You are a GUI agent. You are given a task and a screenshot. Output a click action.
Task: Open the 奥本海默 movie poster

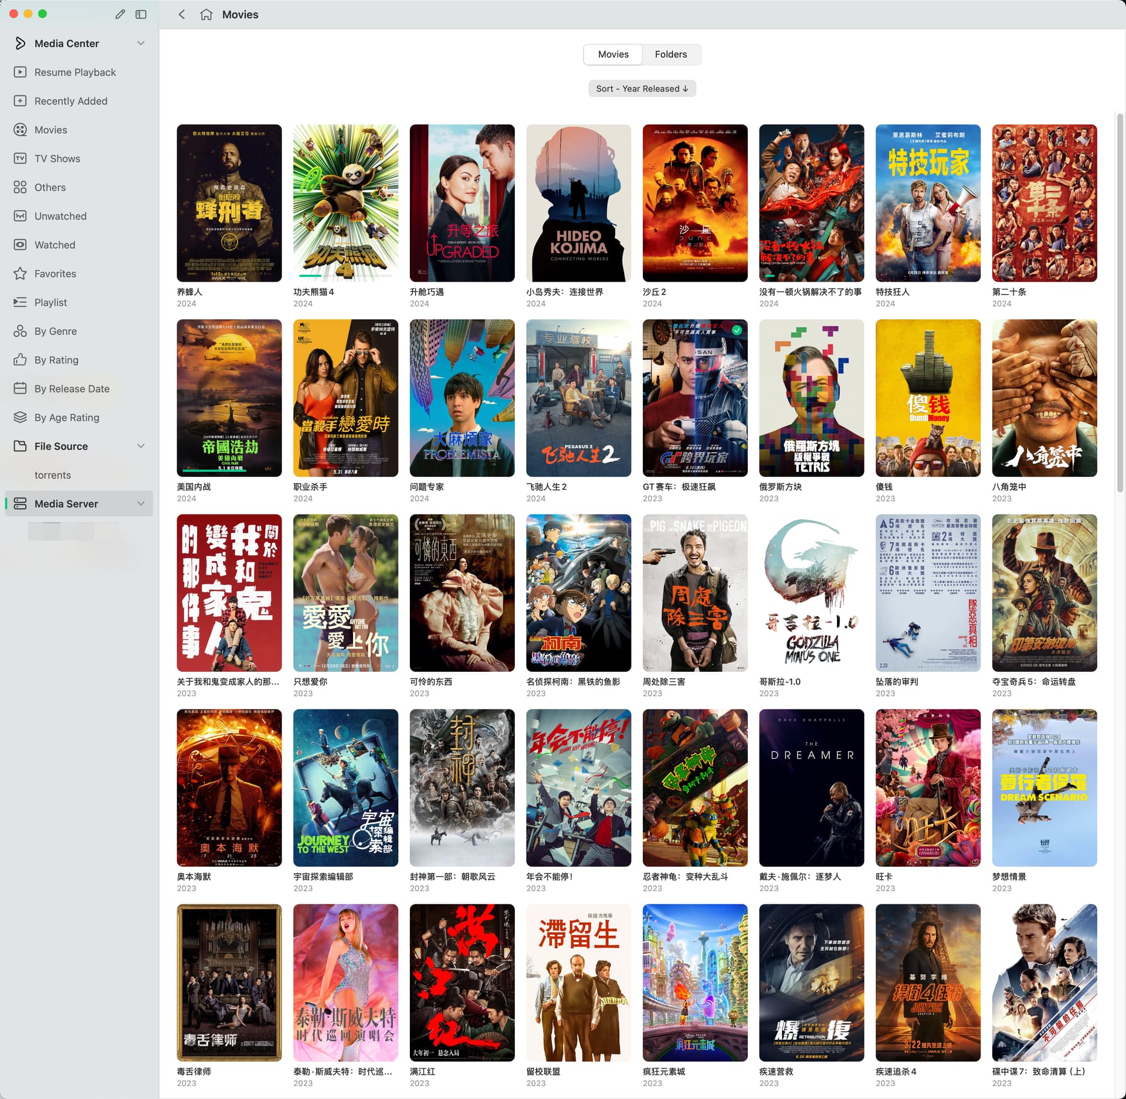point(229,787)
